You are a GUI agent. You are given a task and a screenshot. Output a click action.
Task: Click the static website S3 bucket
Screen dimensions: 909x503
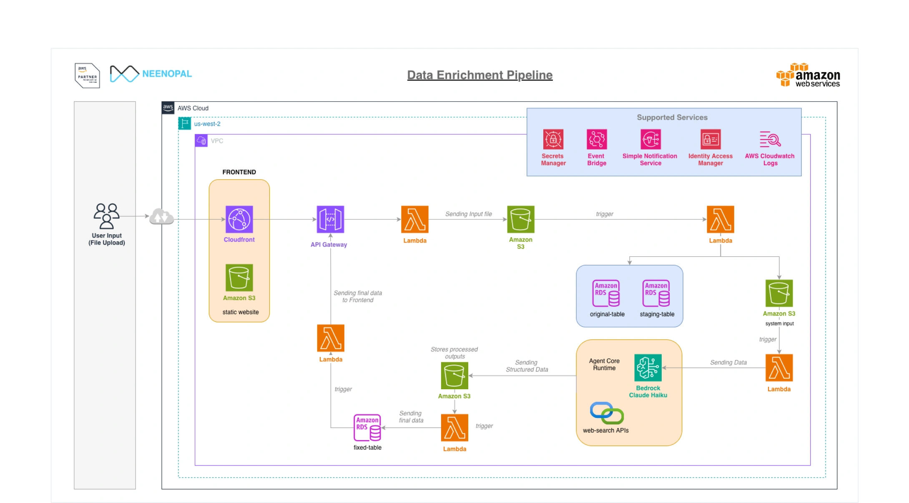(x=239, y=278)
